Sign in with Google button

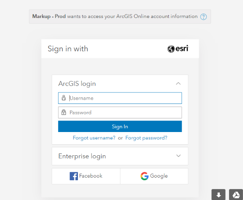tap(154, 176)
